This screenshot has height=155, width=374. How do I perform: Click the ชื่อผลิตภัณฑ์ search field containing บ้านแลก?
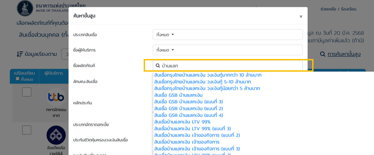[x=228, y=66]
